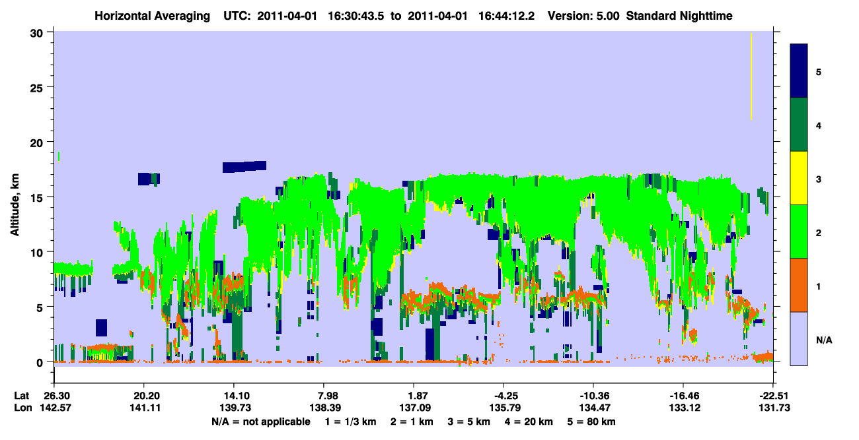Click the orange color bar segment 1

coord(799,284)
